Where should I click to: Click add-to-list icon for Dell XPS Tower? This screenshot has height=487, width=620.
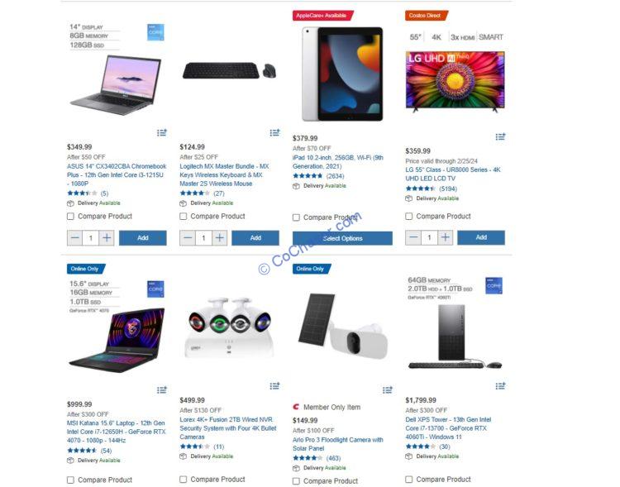500,386
